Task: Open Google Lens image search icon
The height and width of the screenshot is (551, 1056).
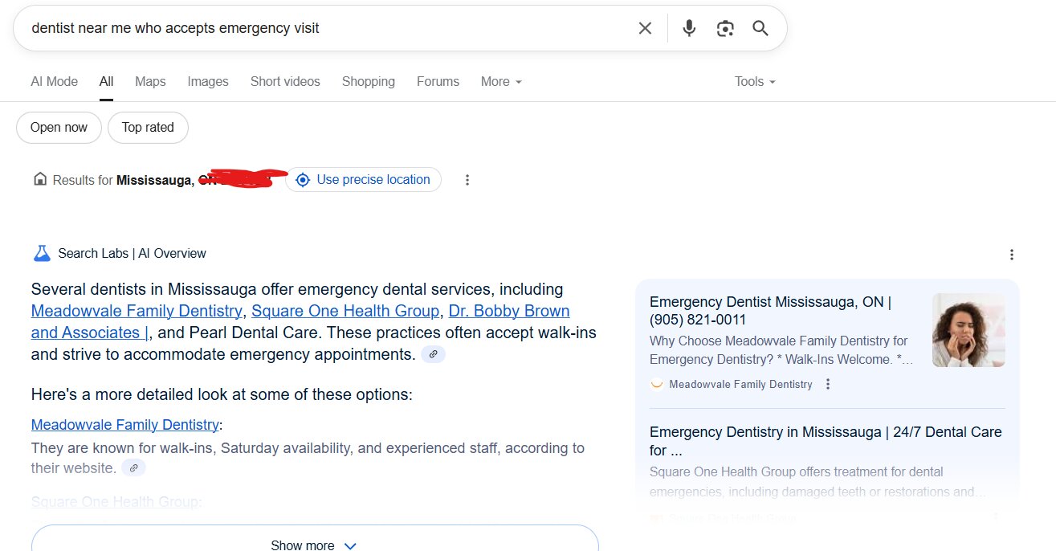Action: click(725, 29)
